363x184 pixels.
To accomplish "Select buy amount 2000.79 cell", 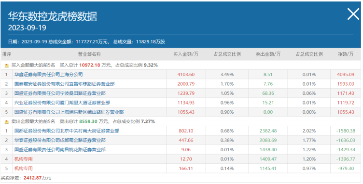I will (x=186, y=84).
